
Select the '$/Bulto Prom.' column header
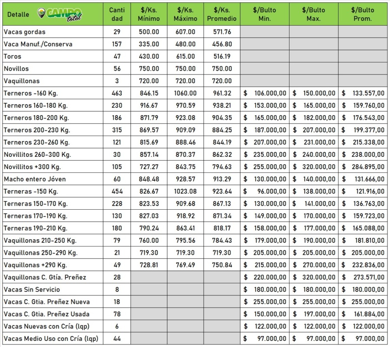(x=363, y=14)
